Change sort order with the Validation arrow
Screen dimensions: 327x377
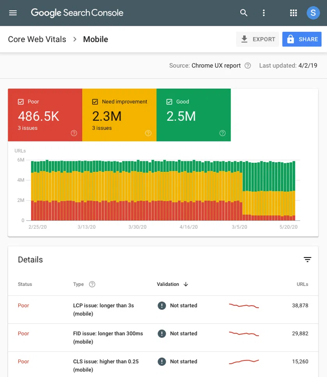(x=186, y=284)
